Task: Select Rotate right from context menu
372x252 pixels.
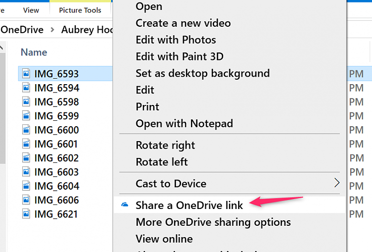Action: click(x=165, y=145)
